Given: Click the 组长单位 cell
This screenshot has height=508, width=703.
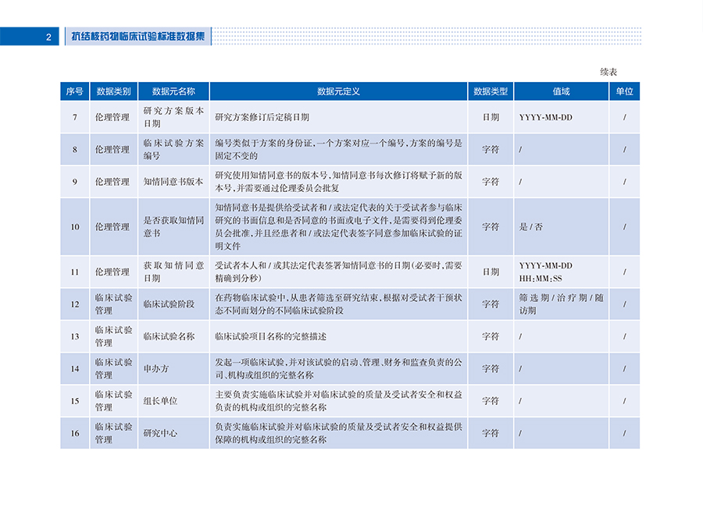Looking at the screenshot, I should [173, 401].
